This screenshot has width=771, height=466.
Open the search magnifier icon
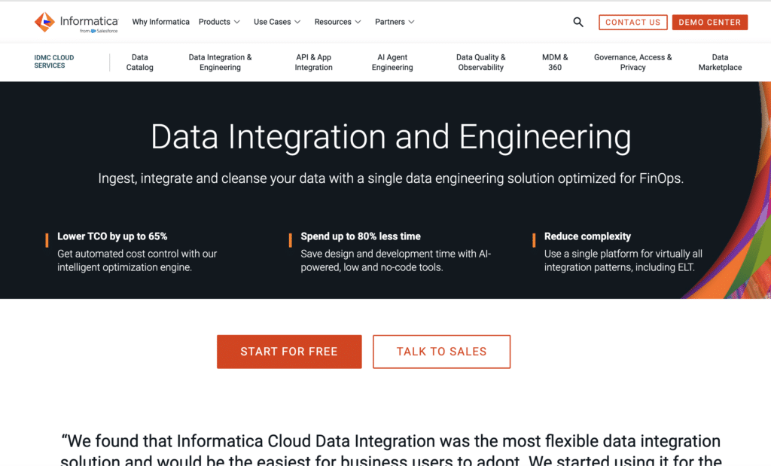click(577, 22)
